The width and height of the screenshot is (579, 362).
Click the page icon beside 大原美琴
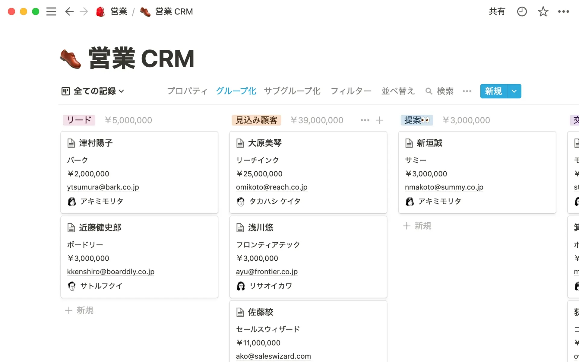(x=240, y=143)
